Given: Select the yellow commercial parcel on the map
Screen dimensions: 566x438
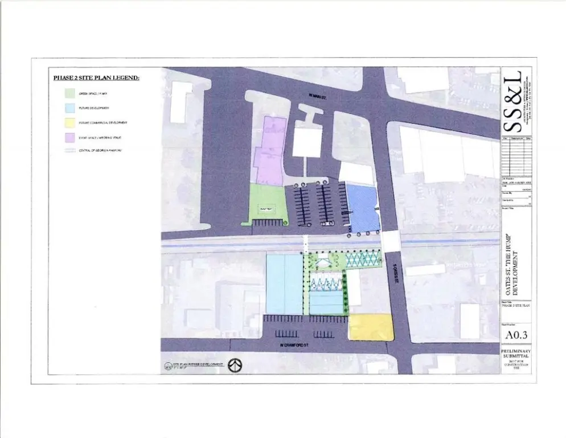Looking at the screenshot, I should pos(371,327).
